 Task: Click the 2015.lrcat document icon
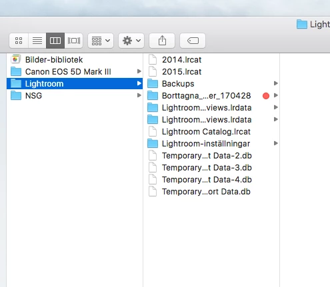coord(153,71)
